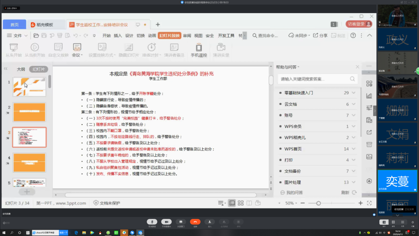Expand the 零基础快速入门 help category
Viewport: 419px width, 236px height.
click(353, 93)
